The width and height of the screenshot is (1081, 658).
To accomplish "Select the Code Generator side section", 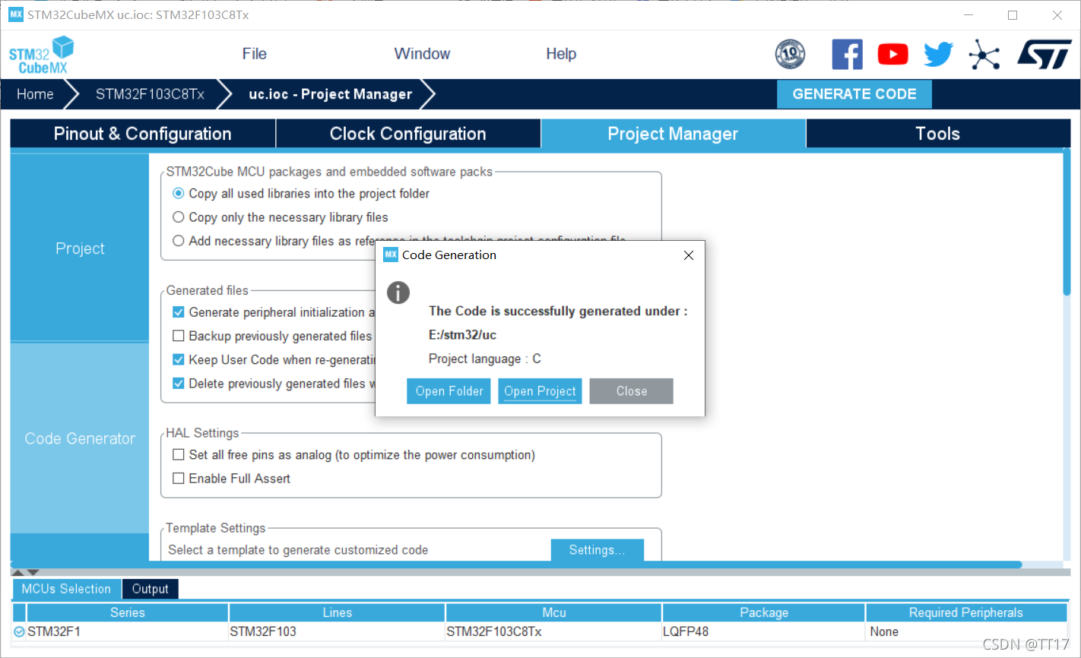I will (80, 438).
